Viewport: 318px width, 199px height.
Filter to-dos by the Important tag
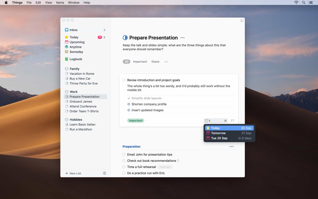point(140,62)
